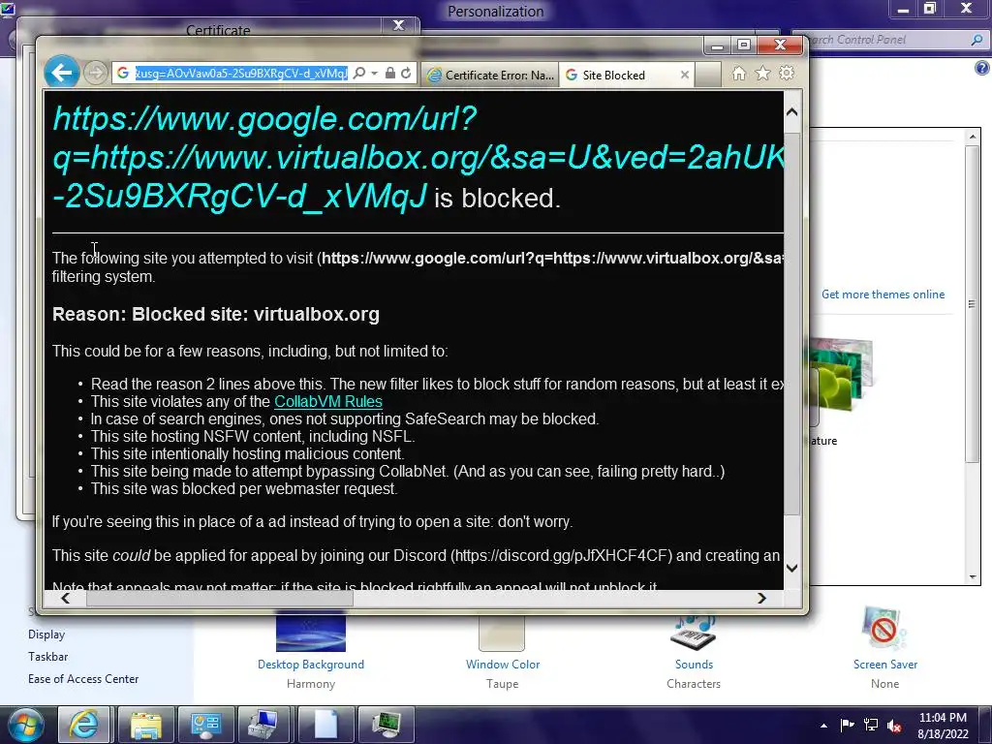Minimize the Personalization window
Viewport: 992px width, 744px height.
(x=904, y=8)
